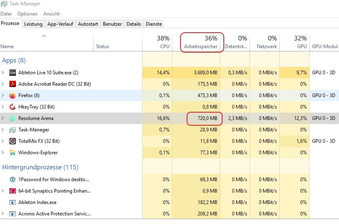339x224 pixels.
Task: Switch to the Leistung tab
Action: click(x=33, y=24)
